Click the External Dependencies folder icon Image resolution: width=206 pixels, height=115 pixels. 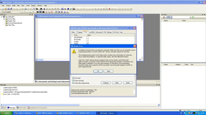pyautogui.click(x=6, y=23)
